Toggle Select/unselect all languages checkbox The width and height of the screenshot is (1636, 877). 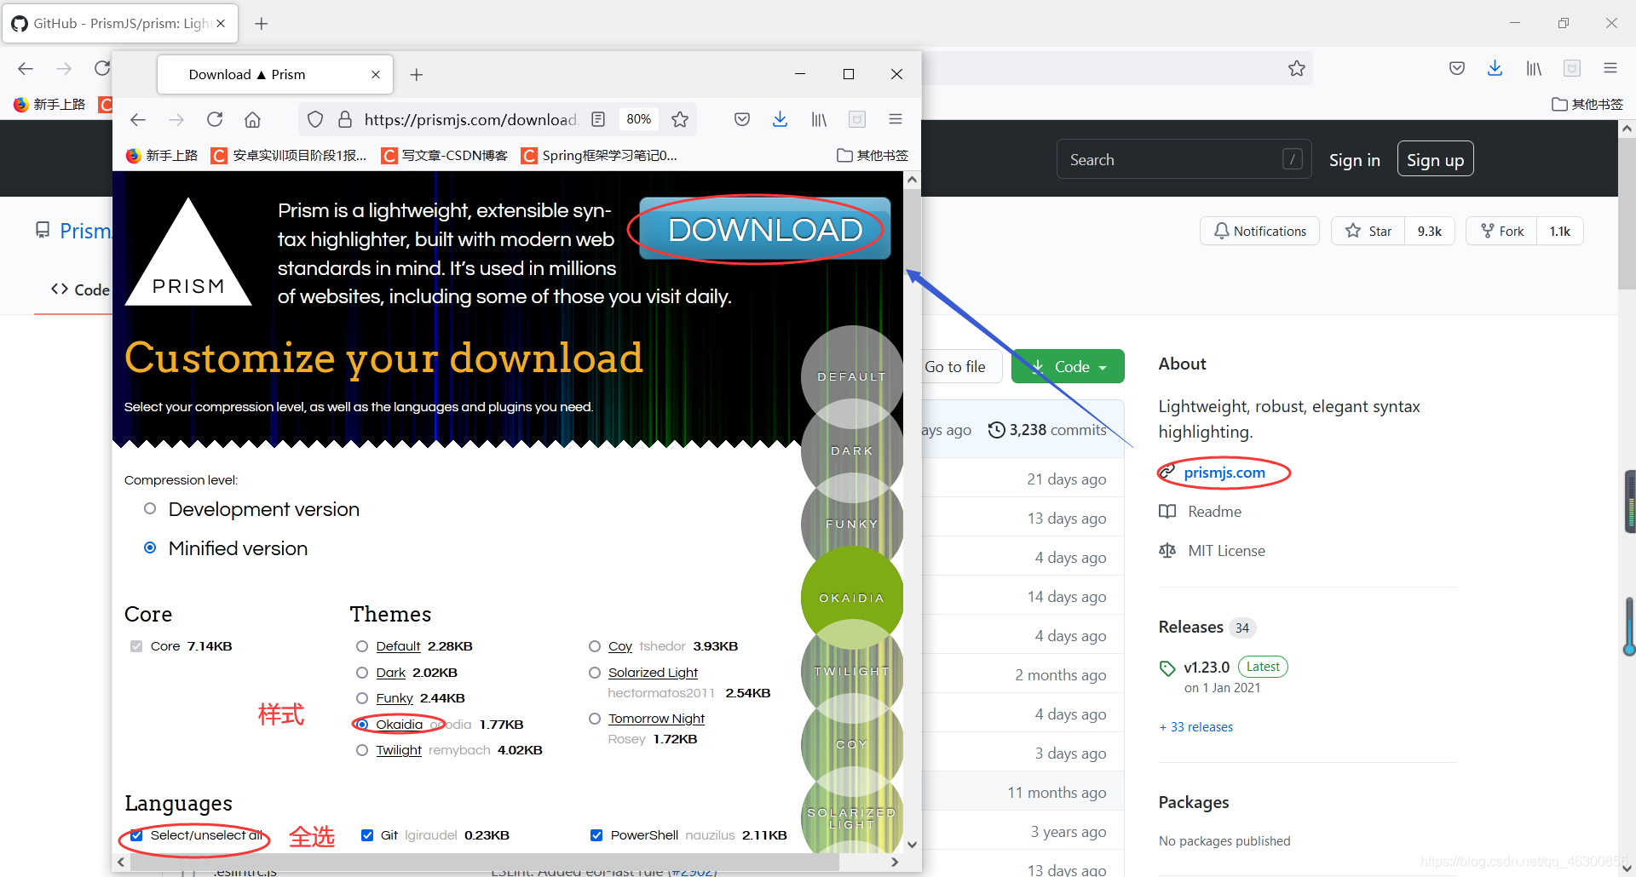point(136,835)
